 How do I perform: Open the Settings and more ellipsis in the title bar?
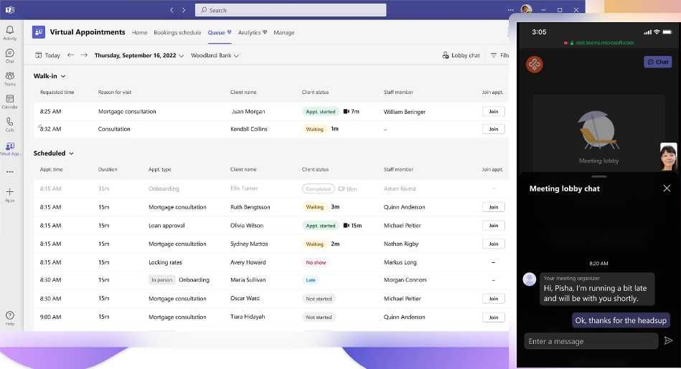510,10
